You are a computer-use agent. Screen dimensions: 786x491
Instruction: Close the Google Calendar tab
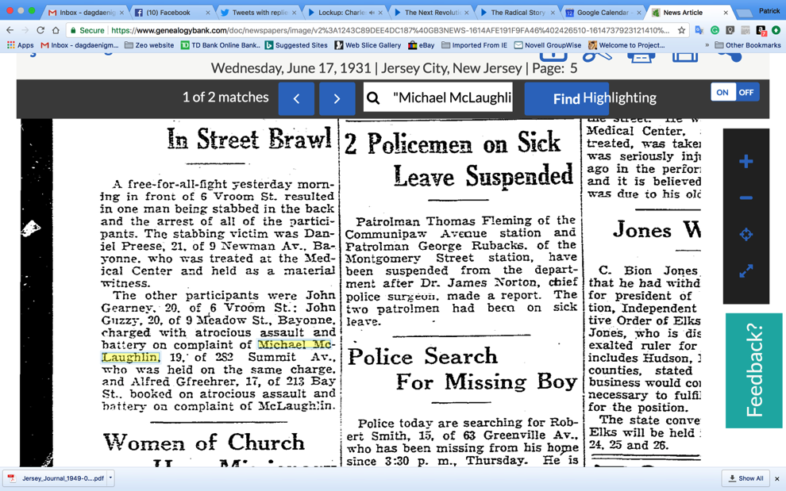(638, 13)
